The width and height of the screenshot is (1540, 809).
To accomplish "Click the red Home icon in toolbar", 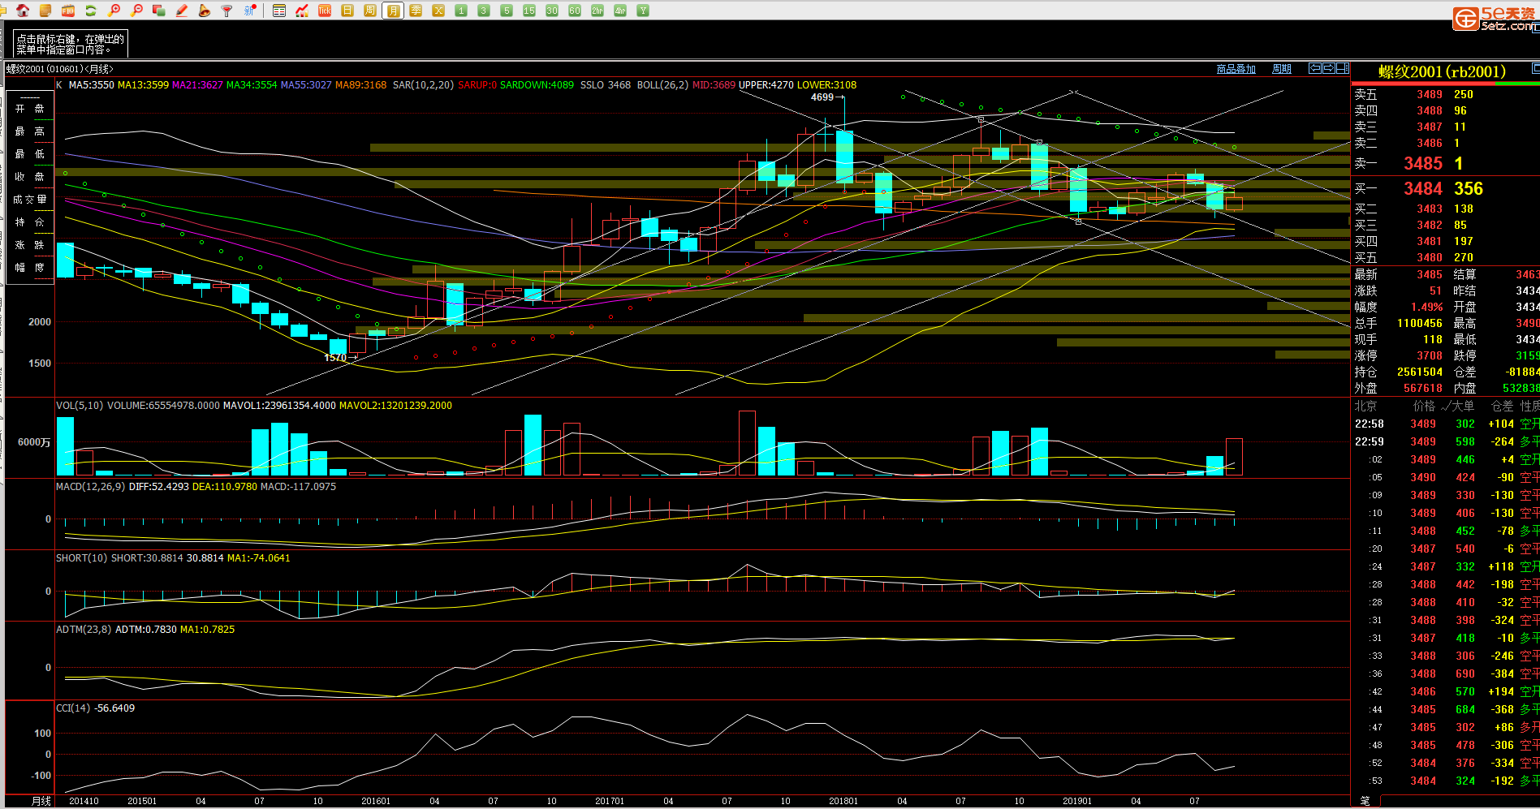I will [x=23, y=11].
